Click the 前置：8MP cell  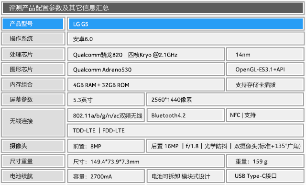(x=106, y=146)
